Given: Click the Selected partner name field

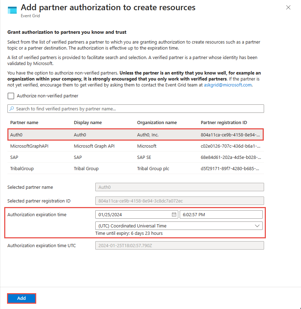Looking at the screenshot, I should [x=179, y=187].
